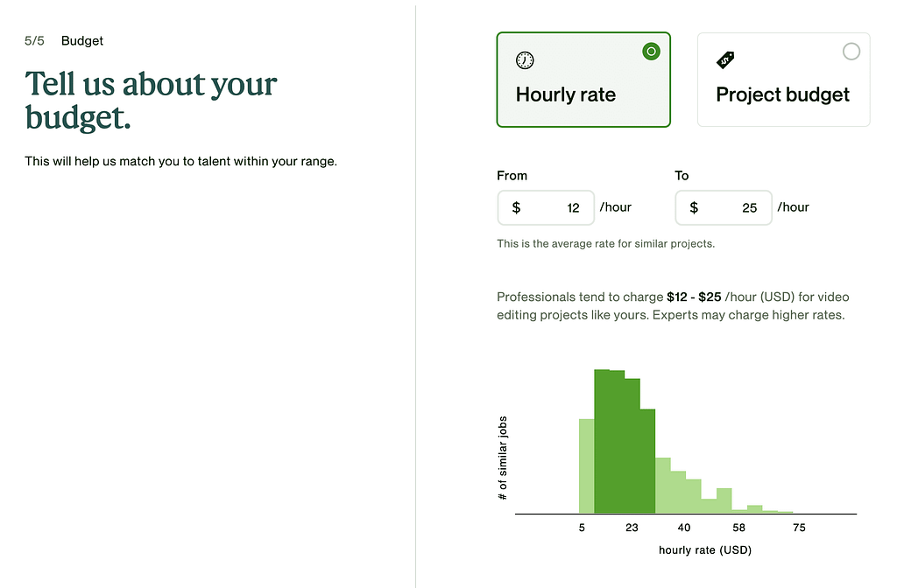Select the Hourly rate radio button
The width and height of the screenshot is (897, 588).
point(650,52)
